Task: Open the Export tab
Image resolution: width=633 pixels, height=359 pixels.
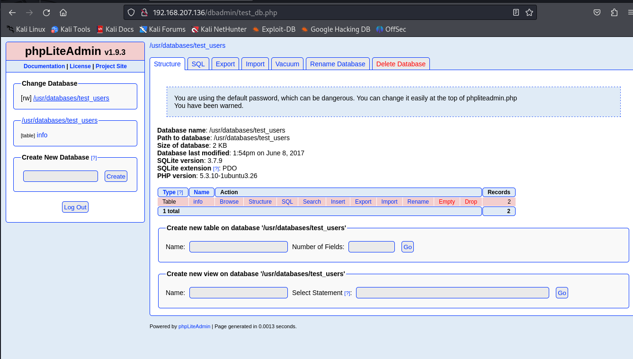Action: coord(225,64)
